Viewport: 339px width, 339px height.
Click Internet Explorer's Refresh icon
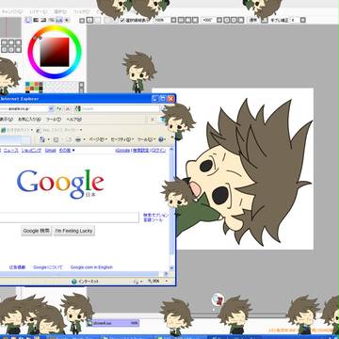click(x=59, y=108)
